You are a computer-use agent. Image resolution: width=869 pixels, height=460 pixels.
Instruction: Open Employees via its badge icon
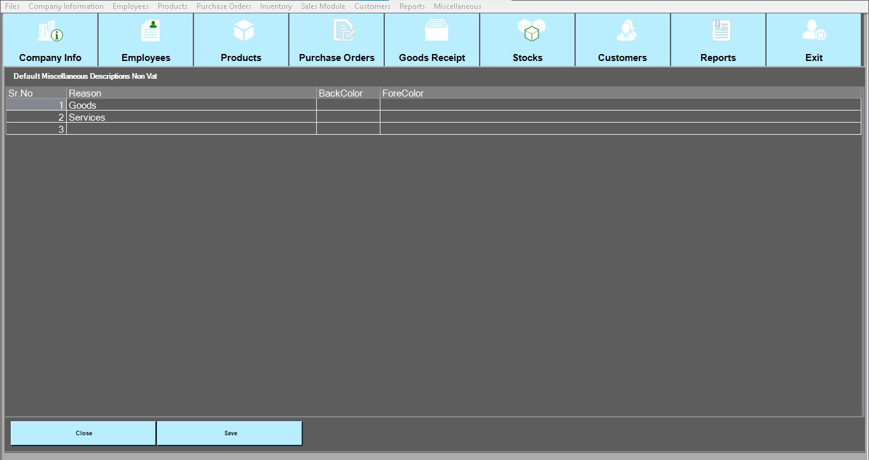[x=150, y=30]
